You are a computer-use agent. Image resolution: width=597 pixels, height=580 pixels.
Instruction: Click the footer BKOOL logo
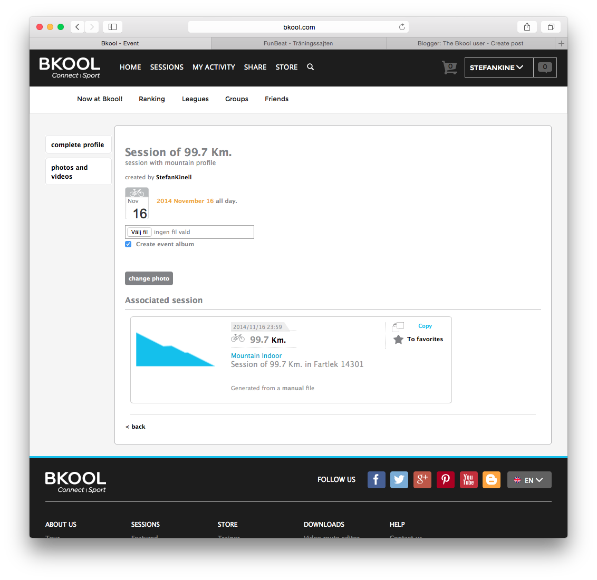click(75, 482)
